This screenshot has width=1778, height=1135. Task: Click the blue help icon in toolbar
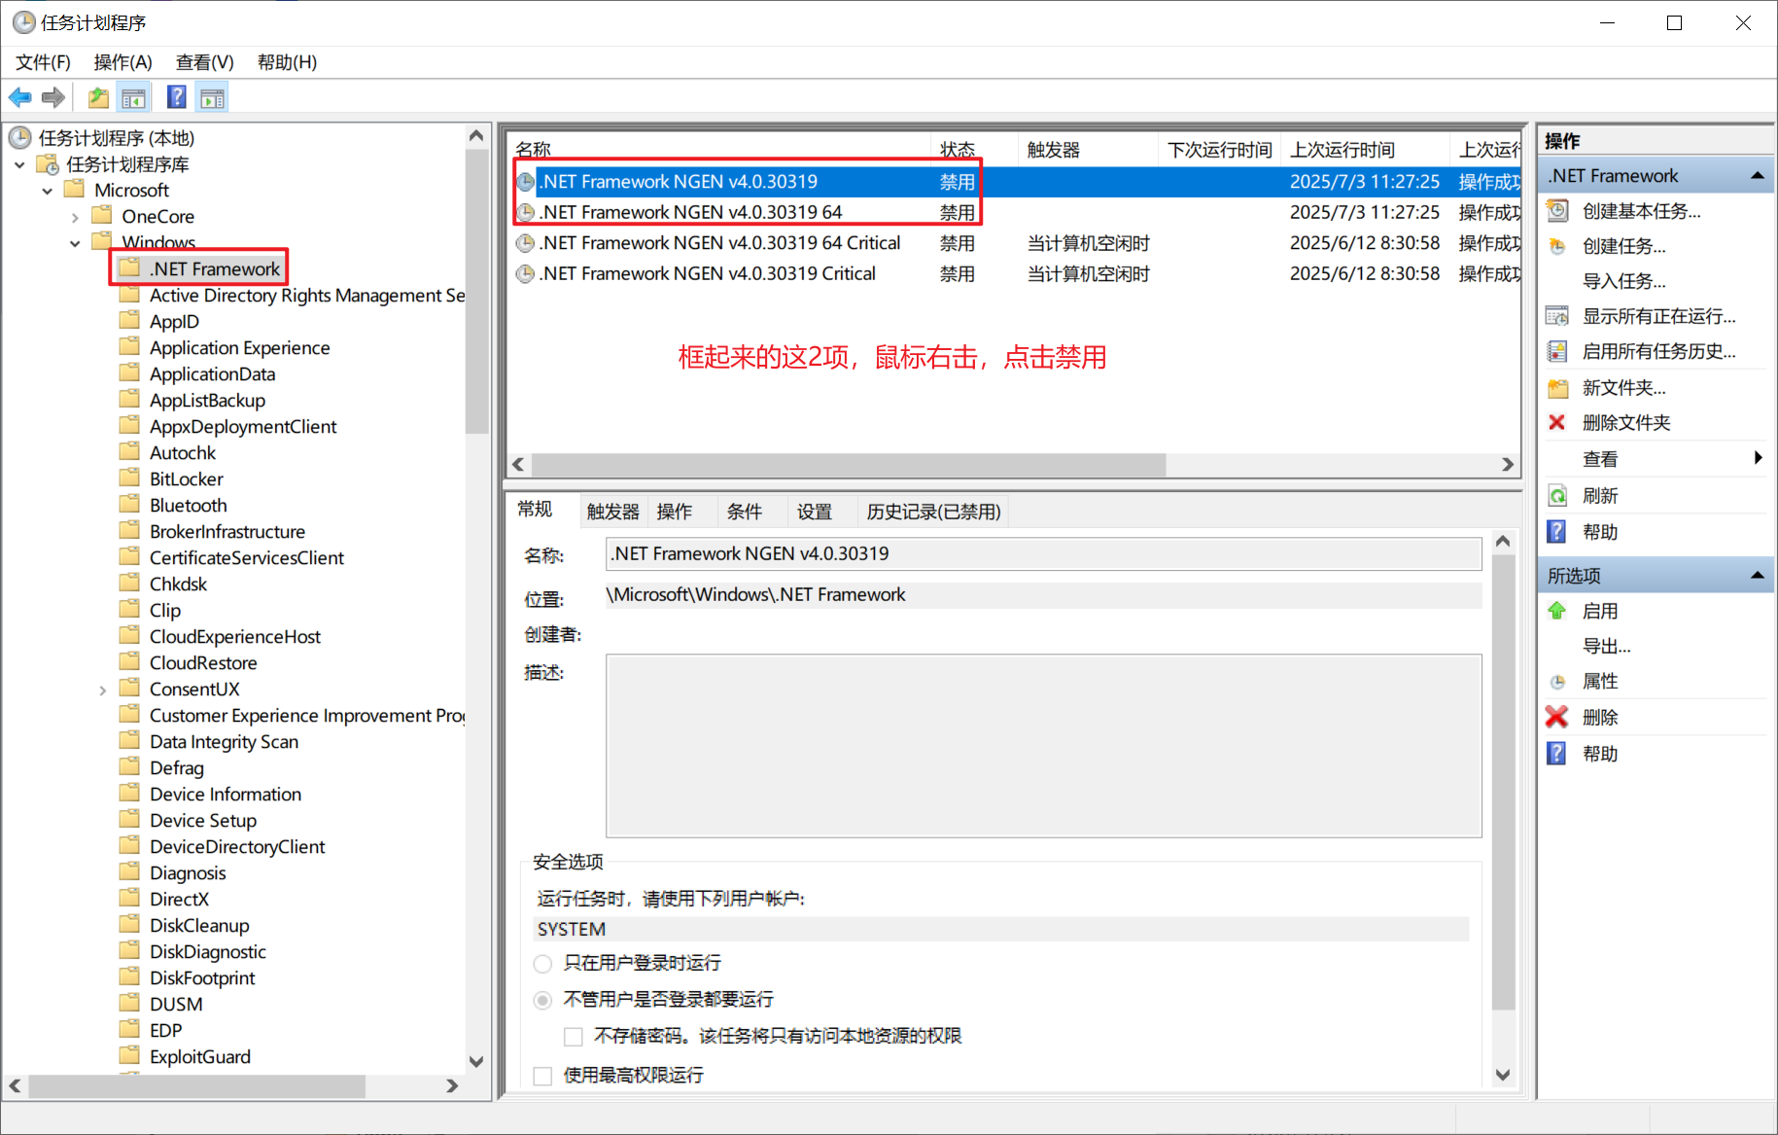[176, 97]
